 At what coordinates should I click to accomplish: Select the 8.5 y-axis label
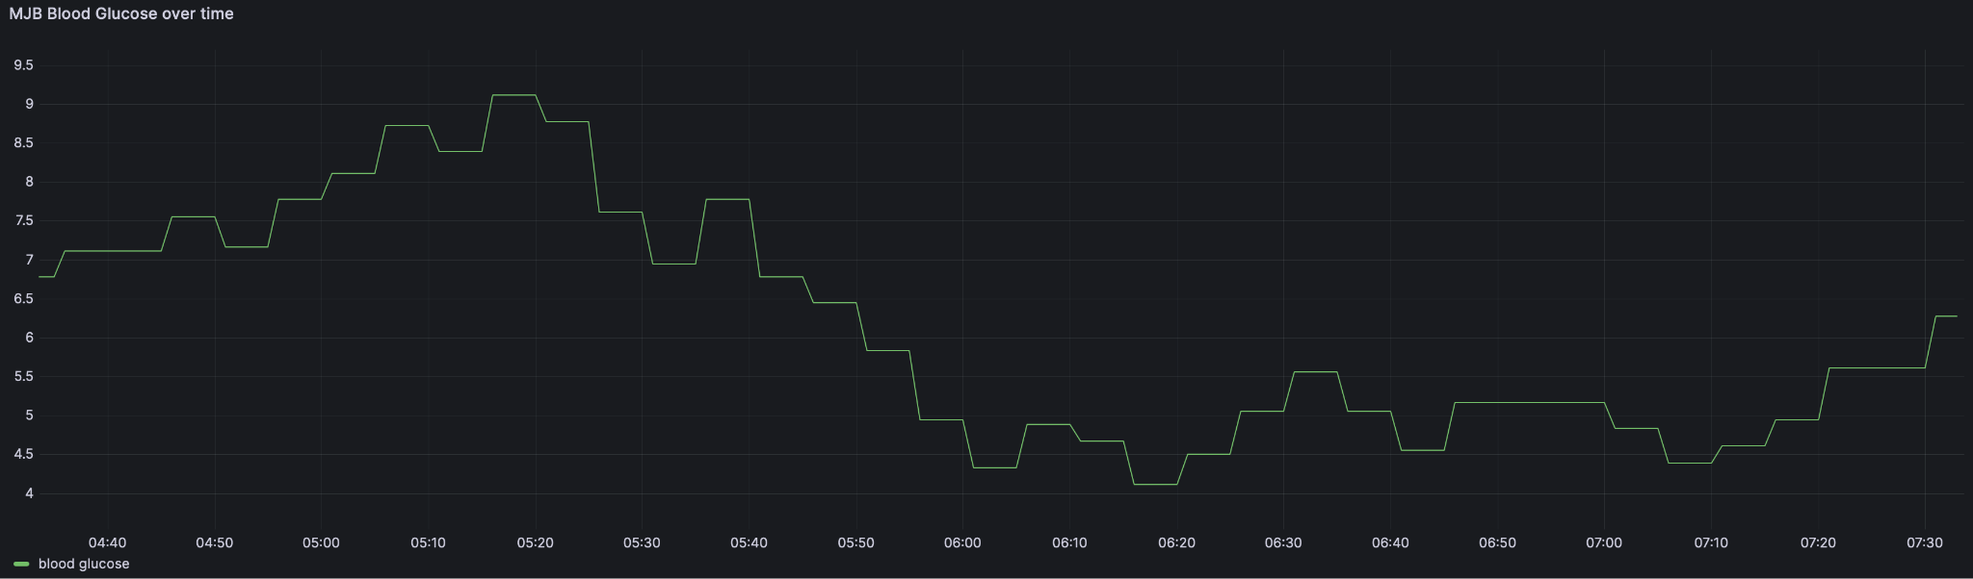[24, 143]
